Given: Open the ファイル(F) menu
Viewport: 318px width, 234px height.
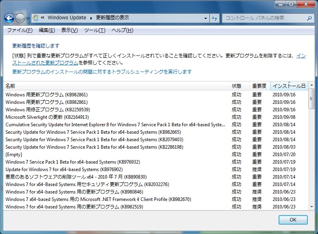Looking at the screenshot, I should 20,30.
